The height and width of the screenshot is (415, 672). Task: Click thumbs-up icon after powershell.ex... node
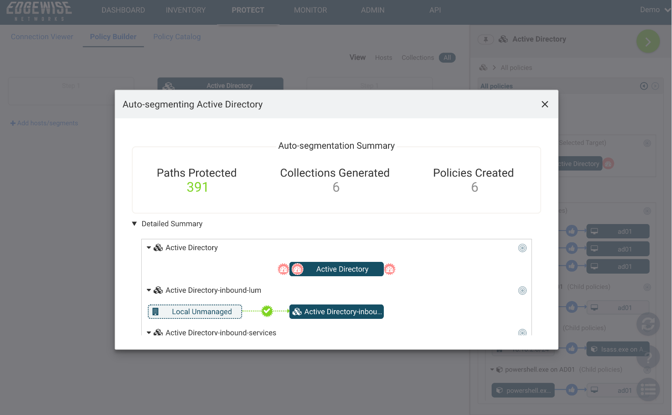tap(572, 390)
